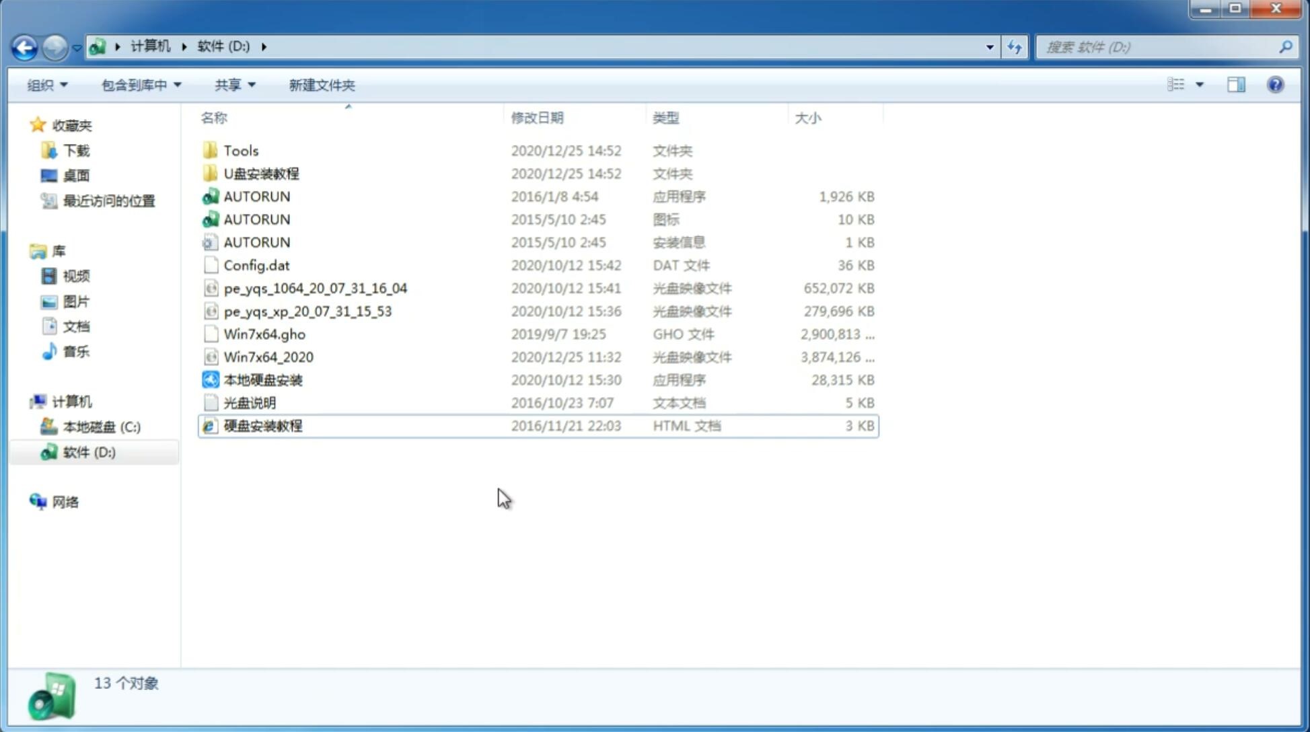Click 软件 (D:) drive in sidebar
This screenshot has width=1310, height=732.
89,452
